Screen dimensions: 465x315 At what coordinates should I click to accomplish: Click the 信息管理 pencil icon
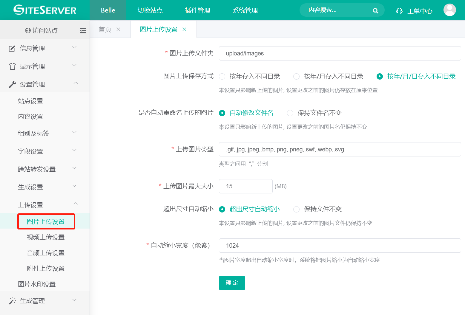[12, 48]
